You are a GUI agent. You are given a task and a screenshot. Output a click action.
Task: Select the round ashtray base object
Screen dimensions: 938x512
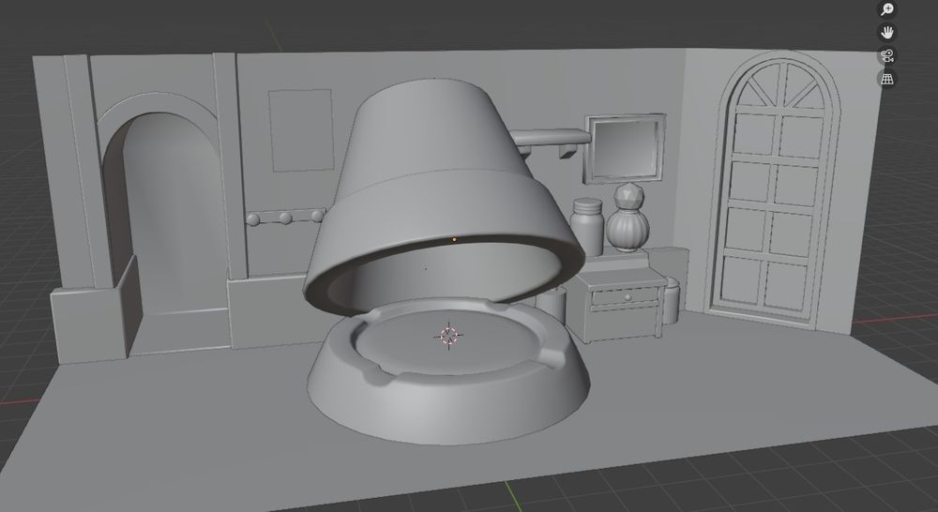[448, 370]
